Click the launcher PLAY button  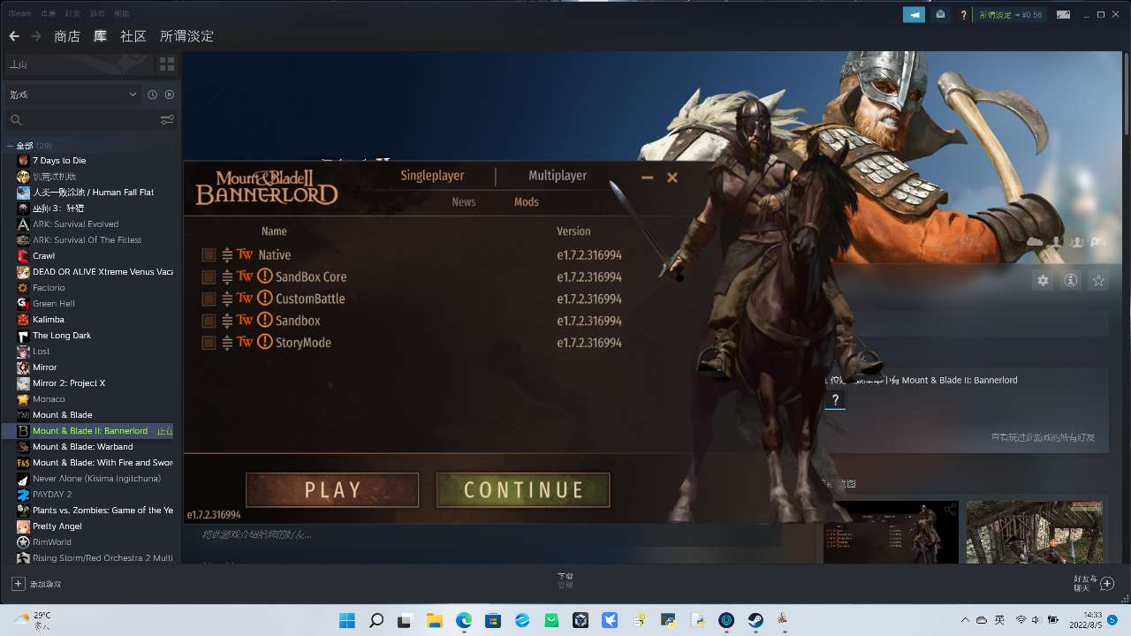332,490
